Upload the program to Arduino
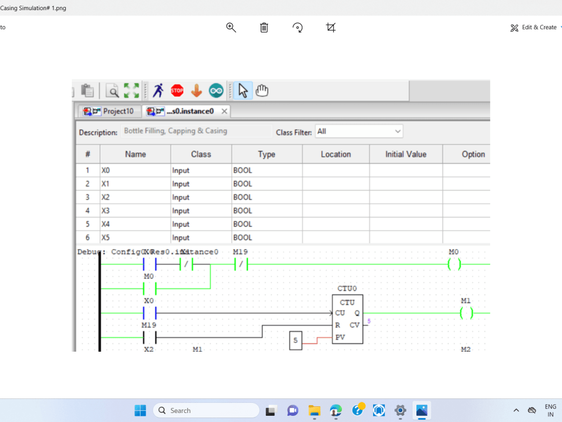 [x=196, y=90]
